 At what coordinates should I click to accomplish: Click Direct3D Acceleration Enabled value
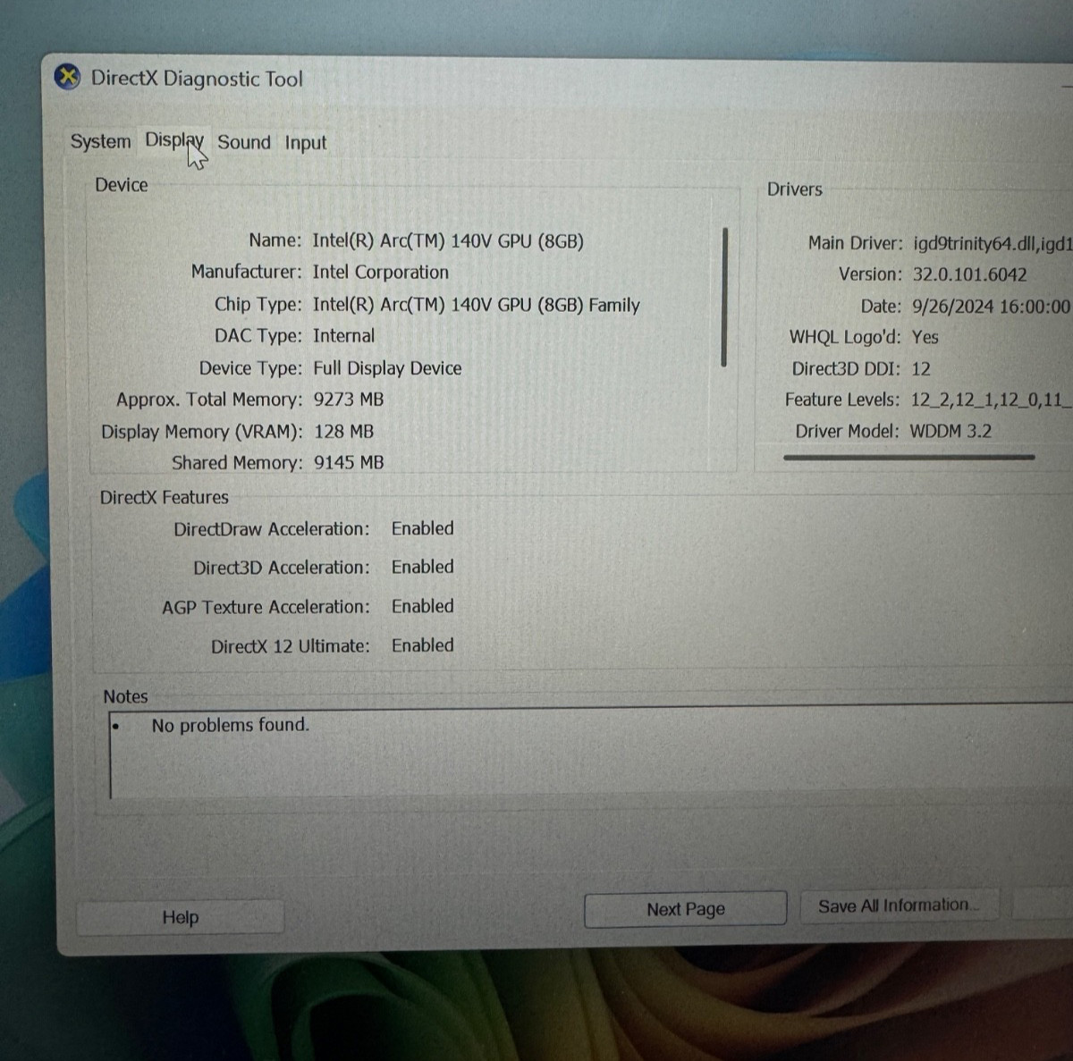pos(423,567)
